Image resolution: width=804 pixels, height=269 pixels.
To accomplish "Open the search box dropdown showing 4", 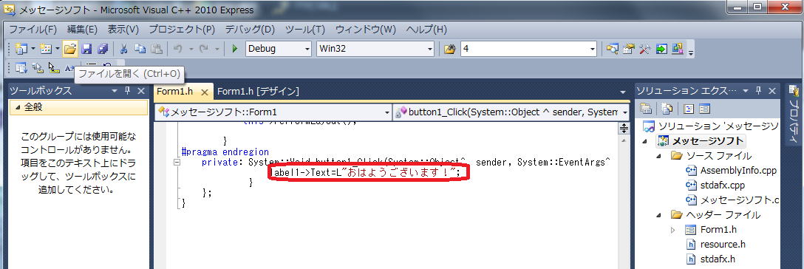I will click(592, 50).
